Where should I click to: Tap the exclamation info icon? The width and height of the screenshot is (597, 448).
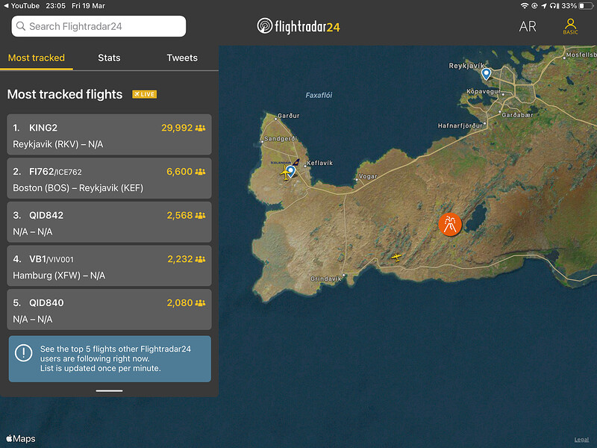(24, 352)
